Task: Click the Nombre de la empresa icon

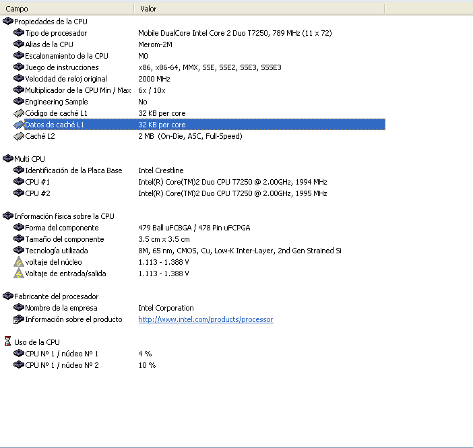Action: [19, 308]
